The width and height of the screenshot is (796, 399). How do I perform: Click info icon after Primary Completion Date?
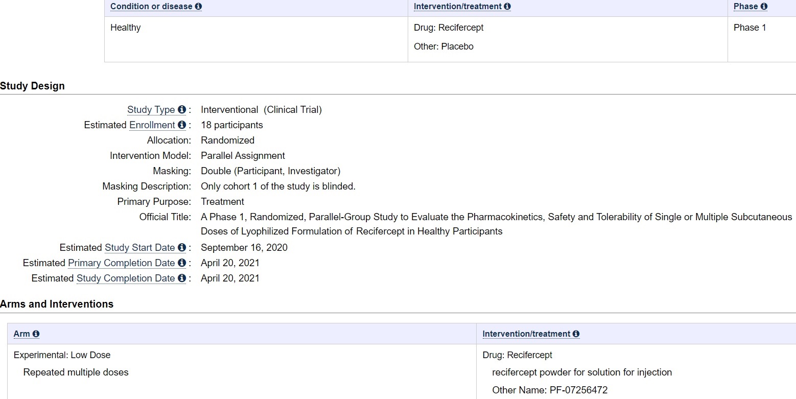[x=182, y=263]
